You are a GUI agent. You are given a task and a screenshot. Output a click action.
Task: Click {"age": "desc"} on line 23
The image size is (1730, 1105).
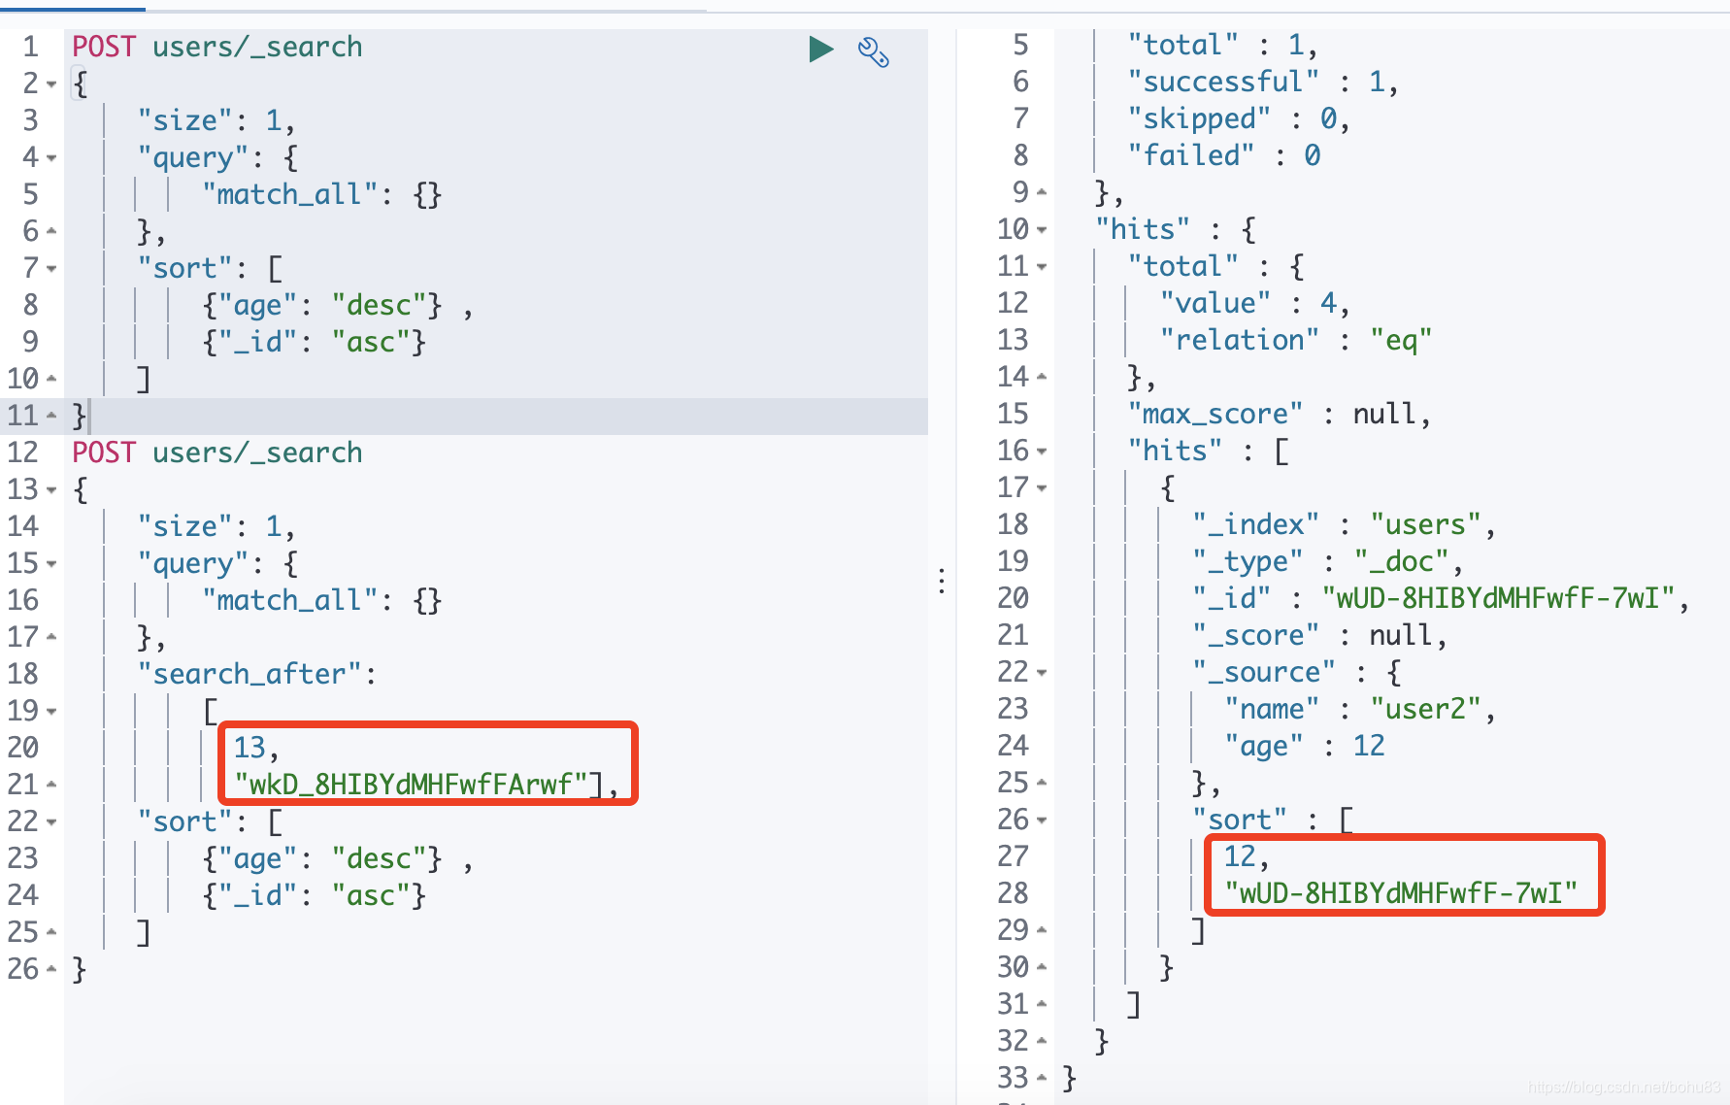coord(322,859)
